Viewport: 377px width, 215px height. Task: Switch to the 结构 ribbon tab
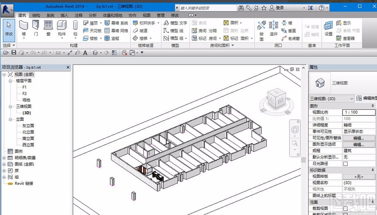pyautogui.click(x=36, y=15)
